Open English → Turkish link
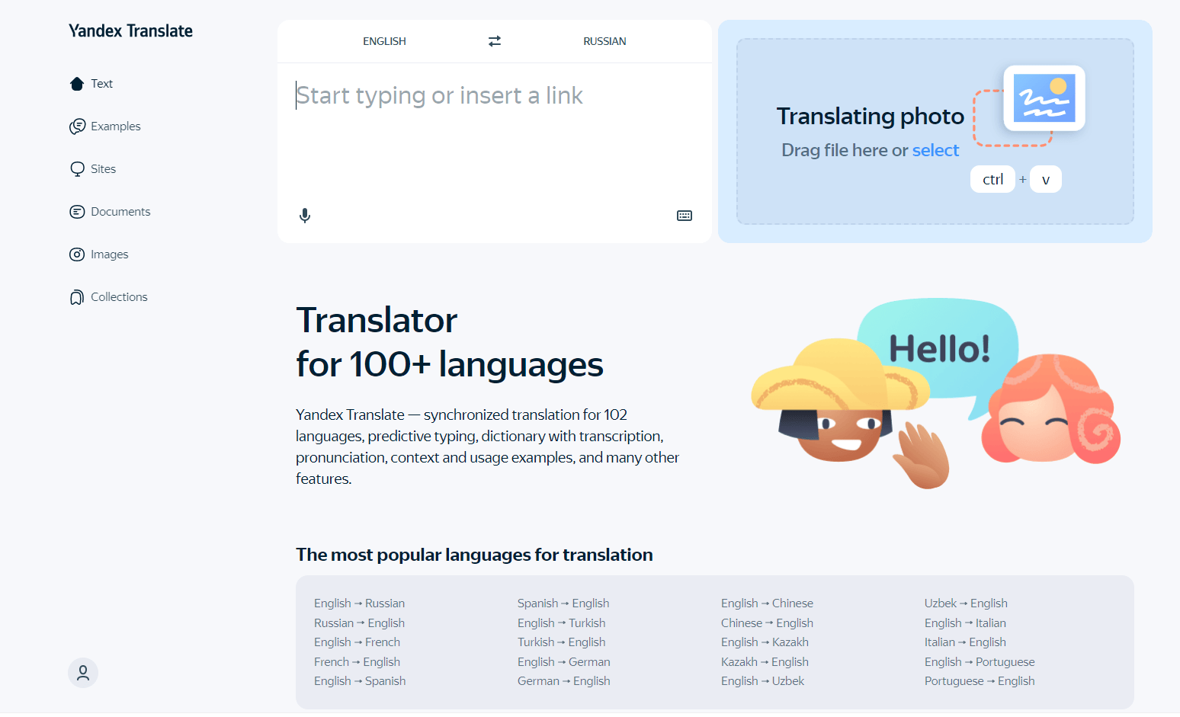The height and width of the screenshot is (717, 1180). 561,623
